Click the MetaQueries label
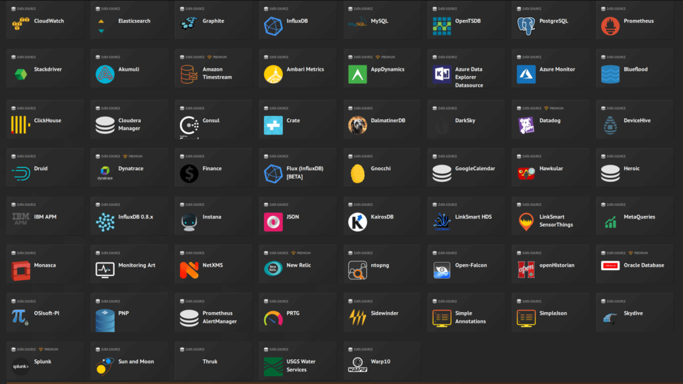The height and width of the screenshot is (384, 683). 639,217
